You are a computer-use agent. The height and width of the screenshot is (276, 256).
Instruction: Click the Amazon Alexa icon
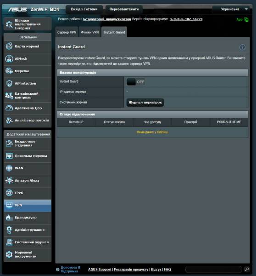[9, 180]
